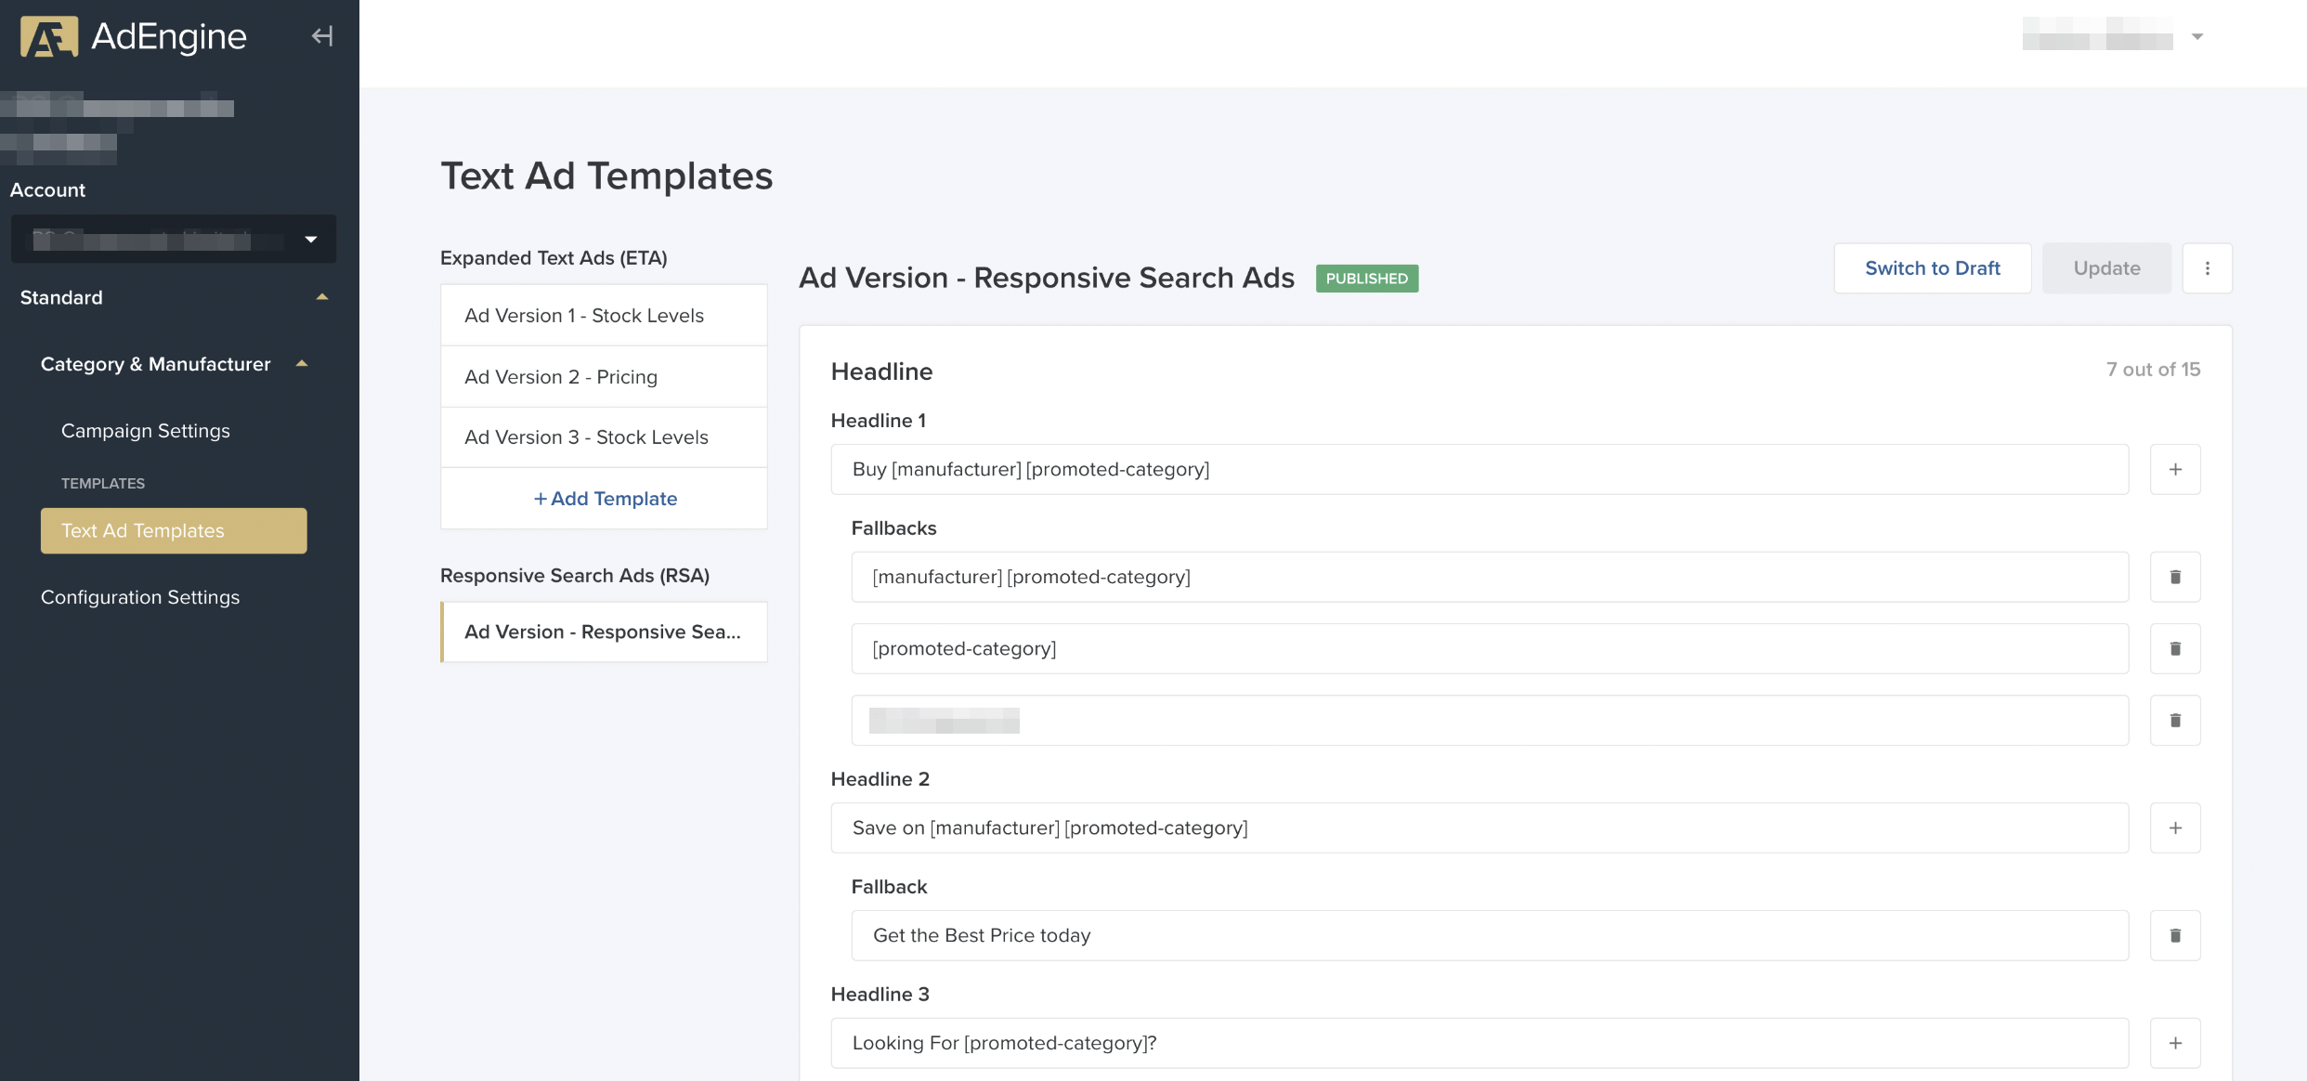Click the AdEngine logo
The image size is (2307, 1081).
pyautogui.click(x=135, y=36)
